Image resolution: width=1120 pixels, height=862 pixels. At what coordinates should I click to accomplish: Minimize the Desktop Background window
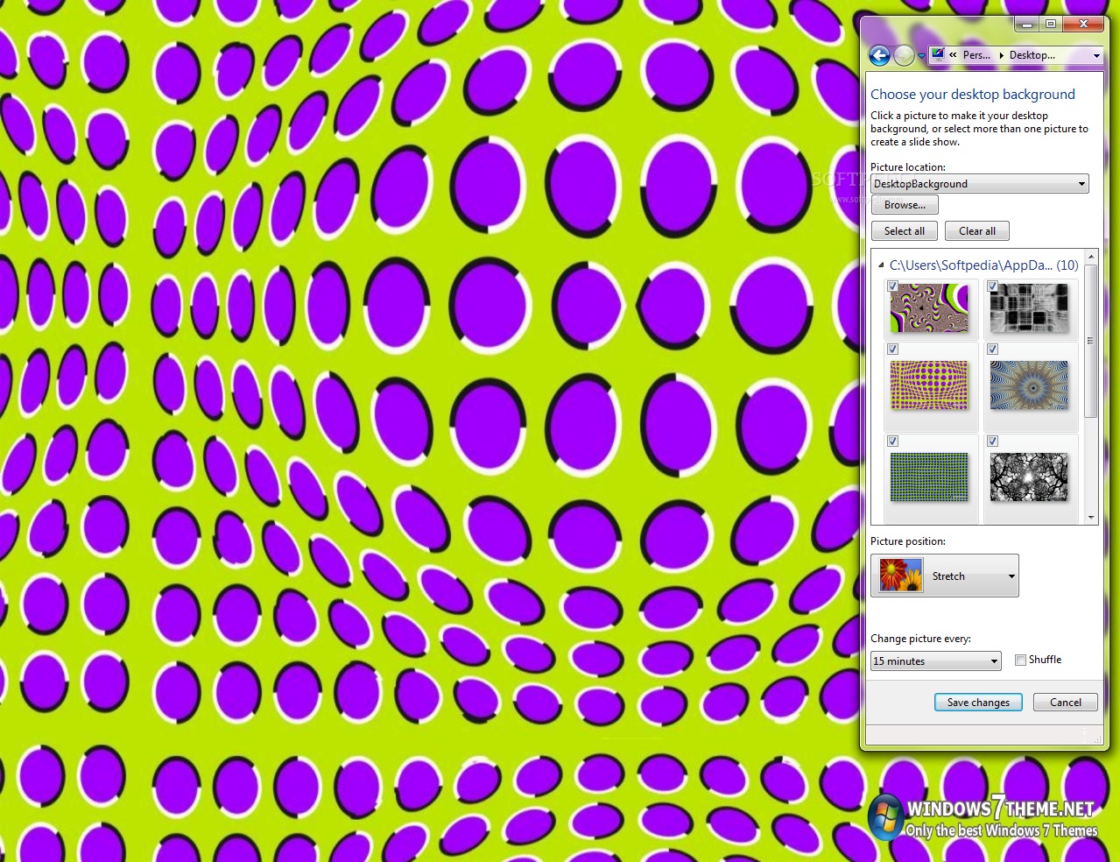(1026, 25)
